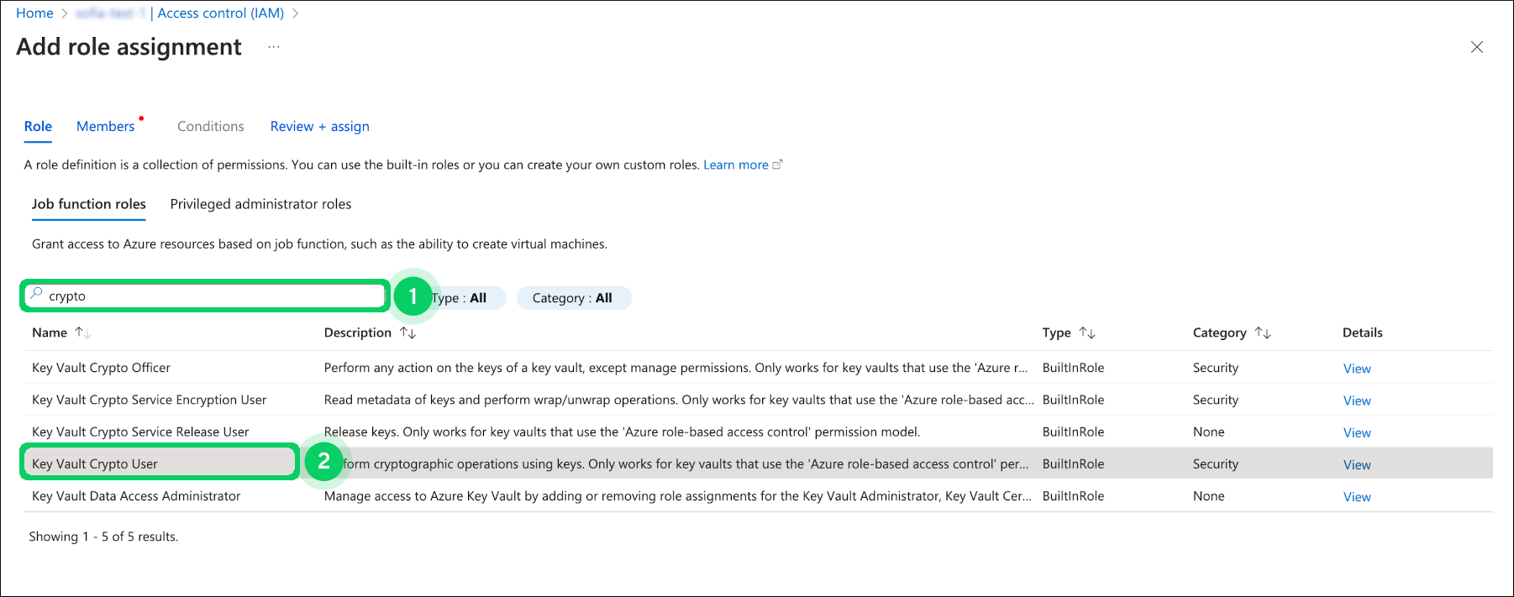Click the role search box containing crypto
The height and width of the screenshot is (597, 1514).
(206, 296)
